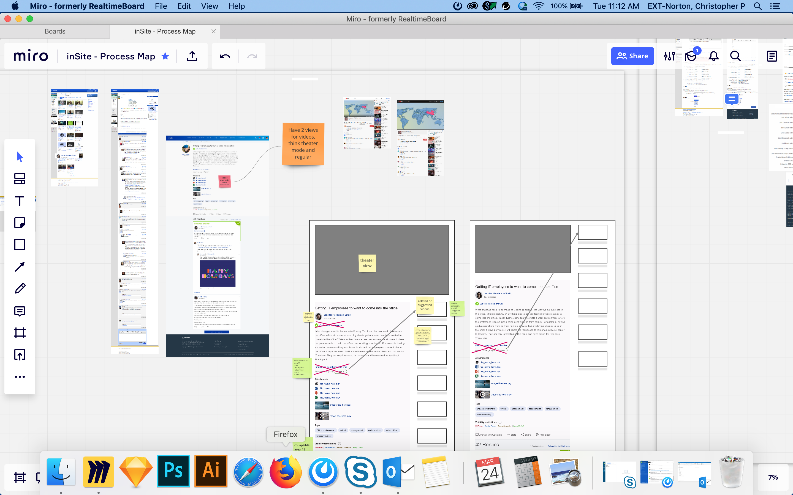Expand more tools via the ellipsis icon
This screenshot has width=793, height=495.
20,376
